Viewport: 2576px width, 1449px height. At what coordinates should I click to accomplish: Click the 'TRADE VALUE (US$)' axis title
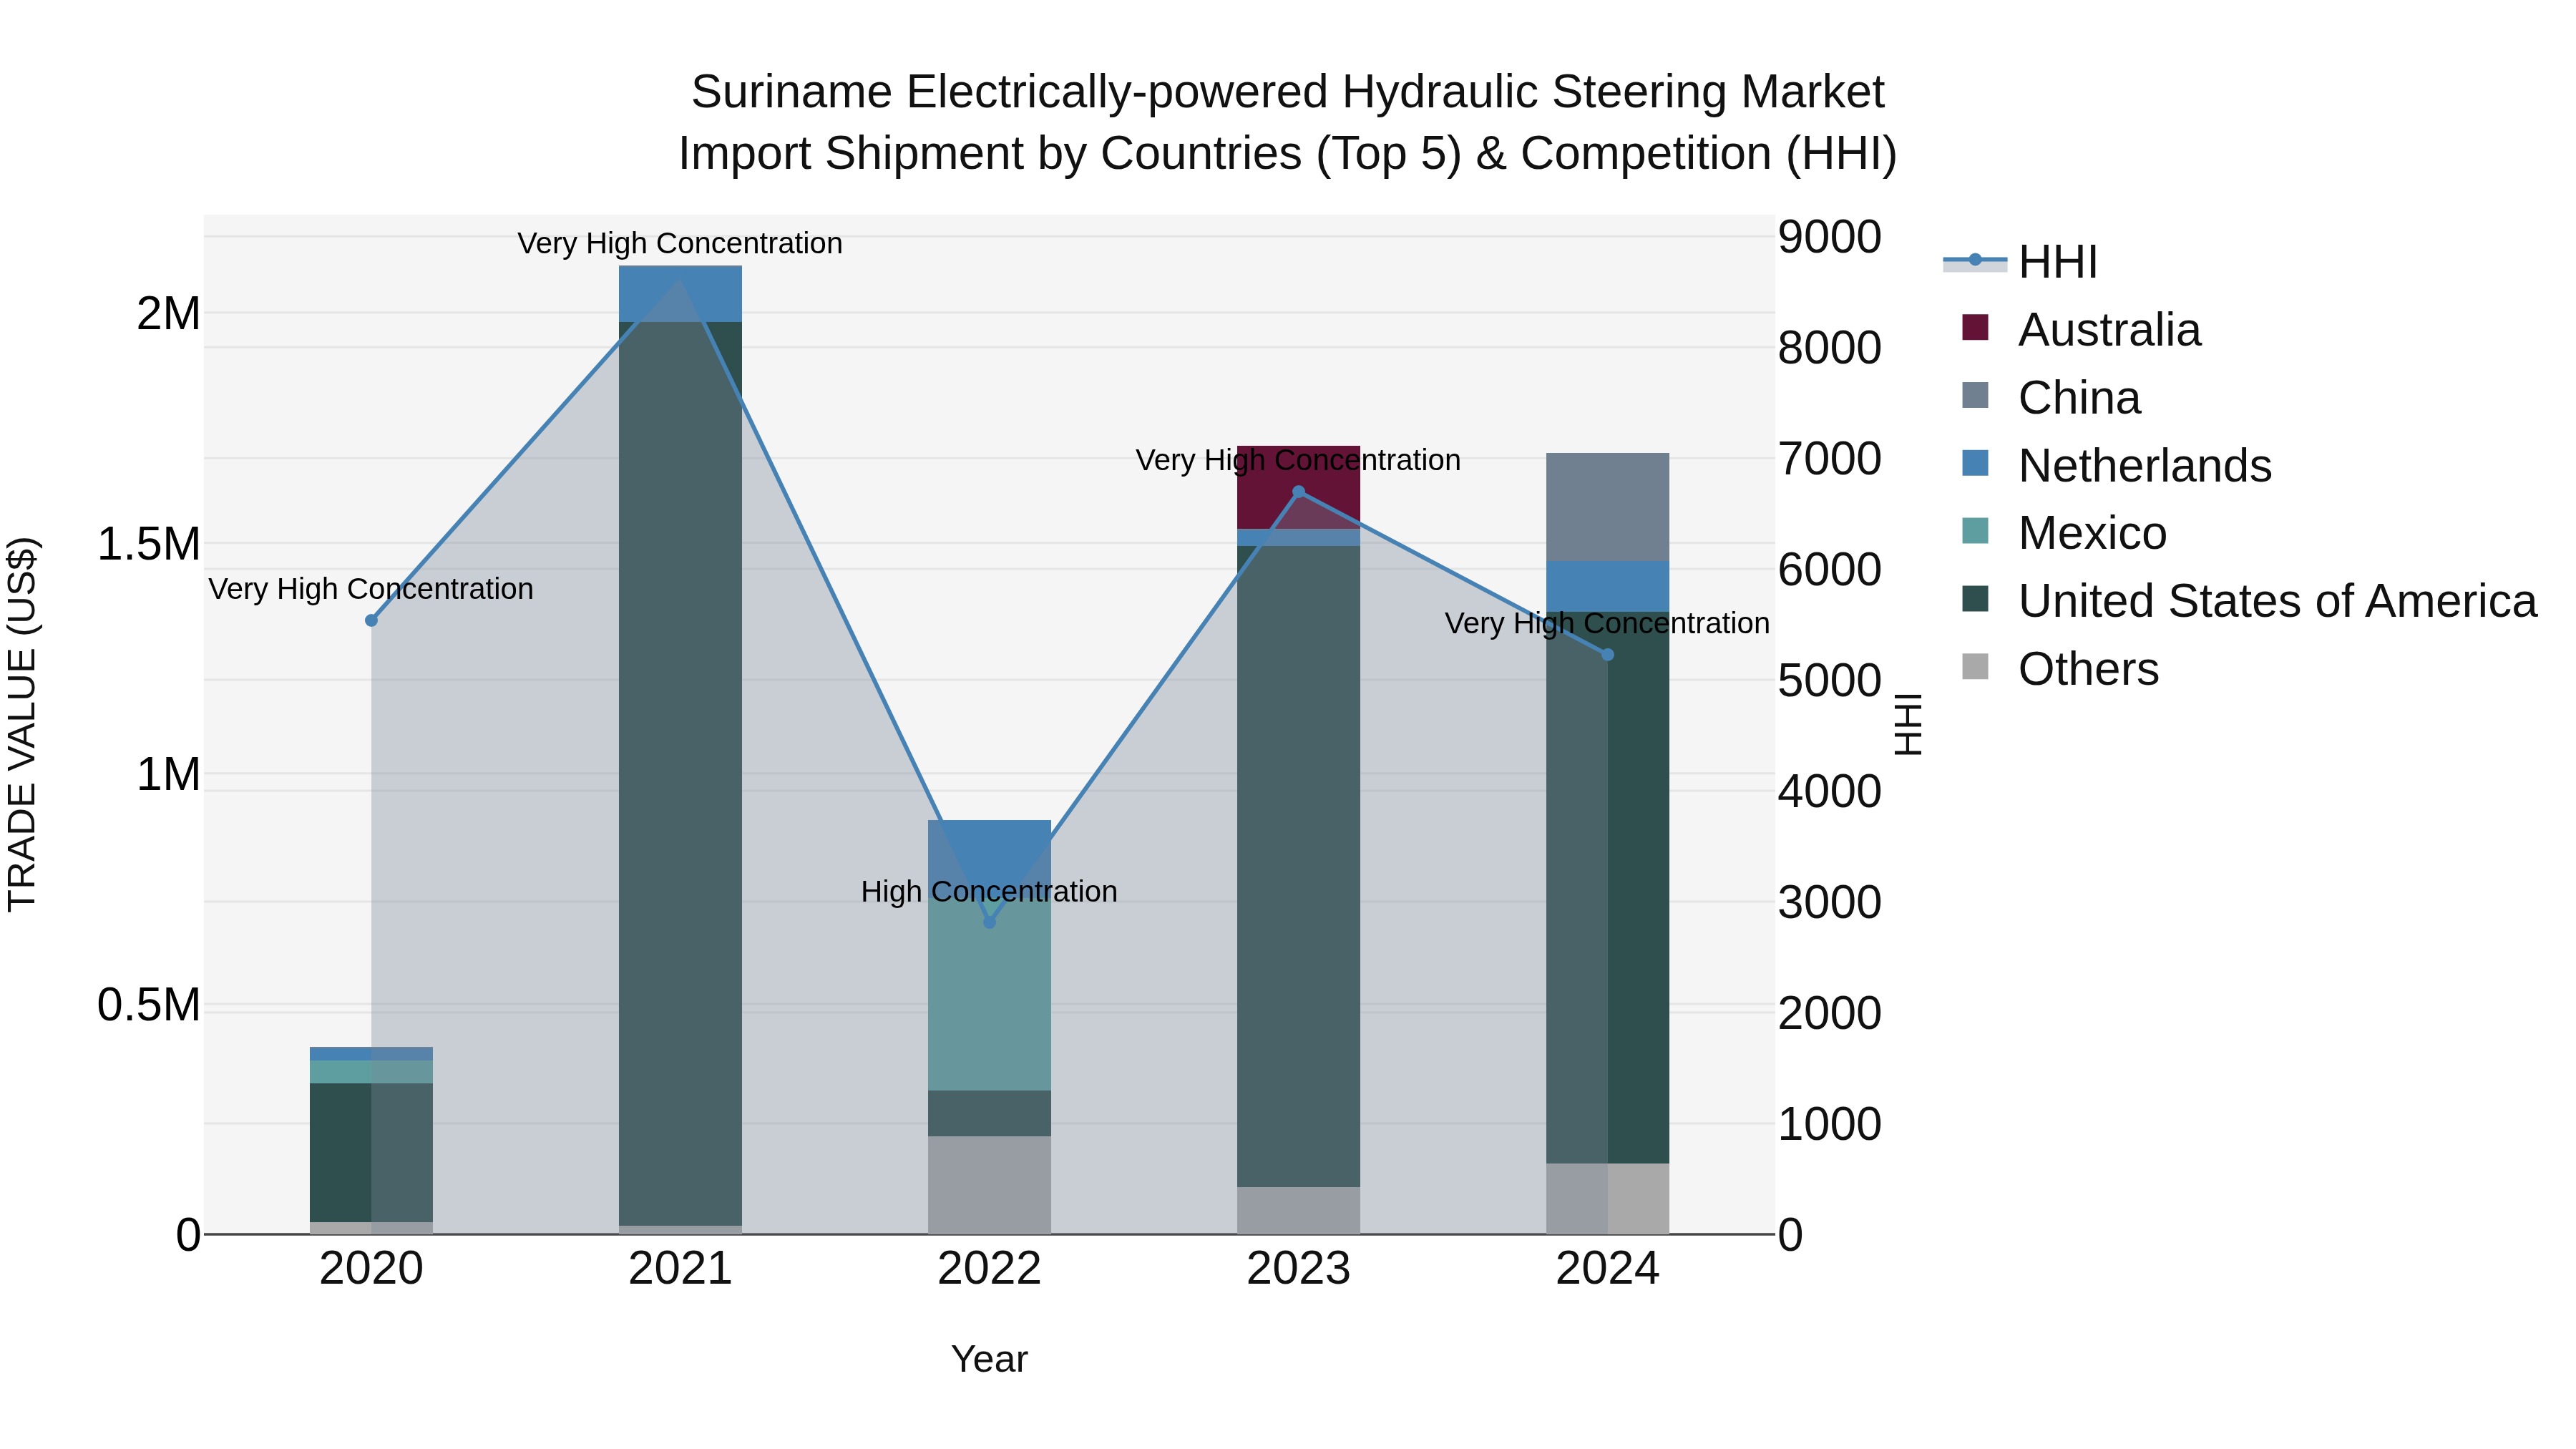tap(22, 725)
